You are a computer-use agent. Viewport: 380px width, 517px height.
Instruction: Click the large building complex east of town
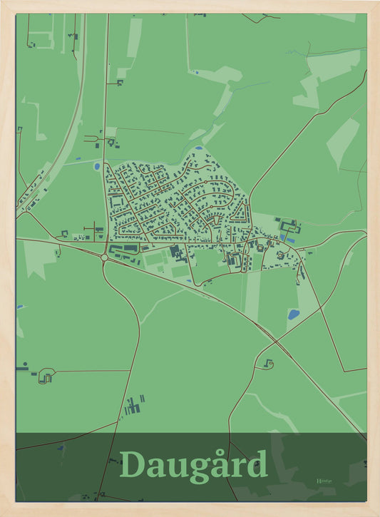pos(289,226)
